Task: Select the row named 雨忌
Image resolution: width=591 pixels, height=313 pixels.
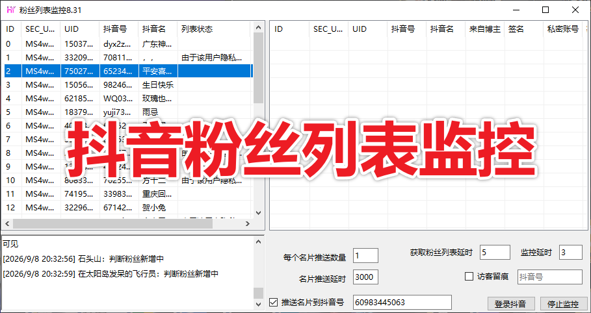Action: pyautogui.click(x=128, y=112)
